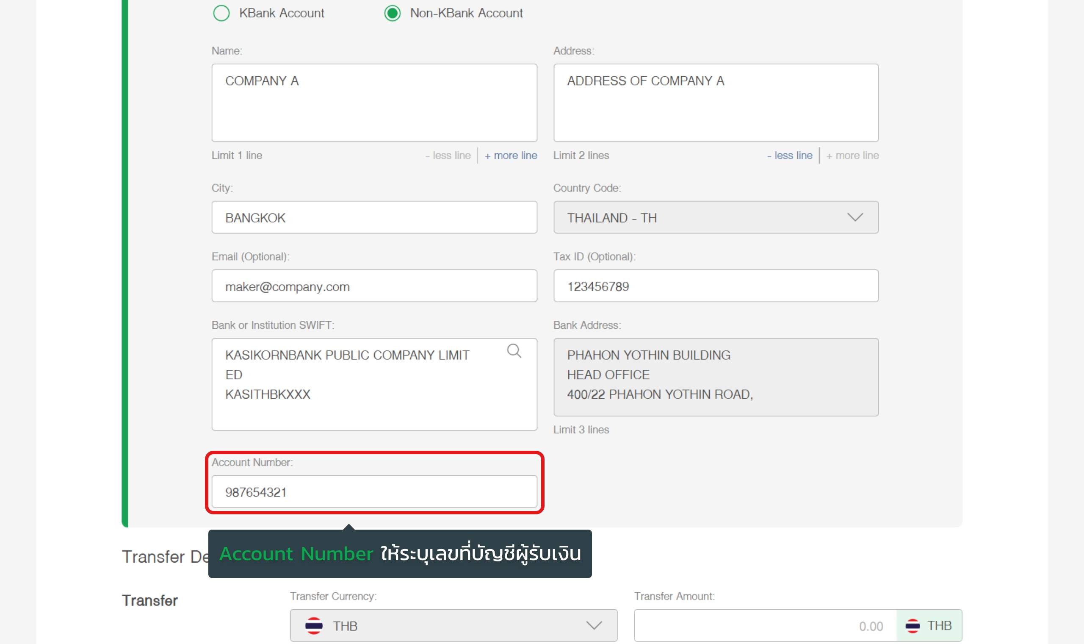
Task: Click chevron arrow of THAILAND - TH
Action: [x=854, y=217]
